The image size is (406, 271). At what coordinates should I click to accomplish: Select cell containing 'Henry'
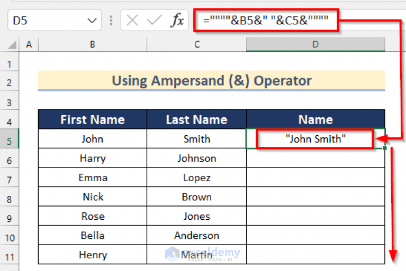(93, 255)
